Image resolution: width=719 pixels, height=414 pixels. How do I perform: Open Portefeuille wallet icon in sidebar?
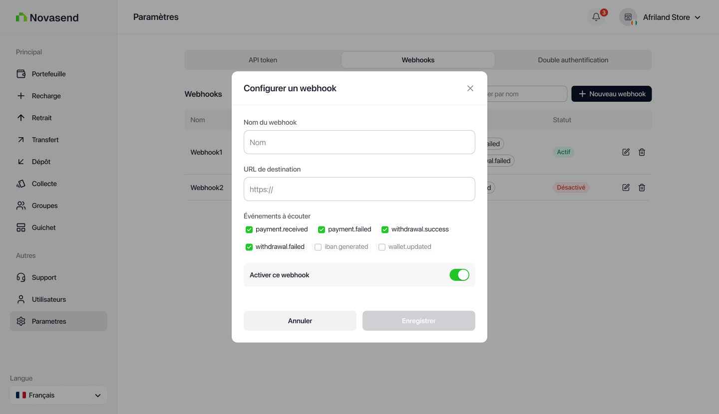coord(21,74)
